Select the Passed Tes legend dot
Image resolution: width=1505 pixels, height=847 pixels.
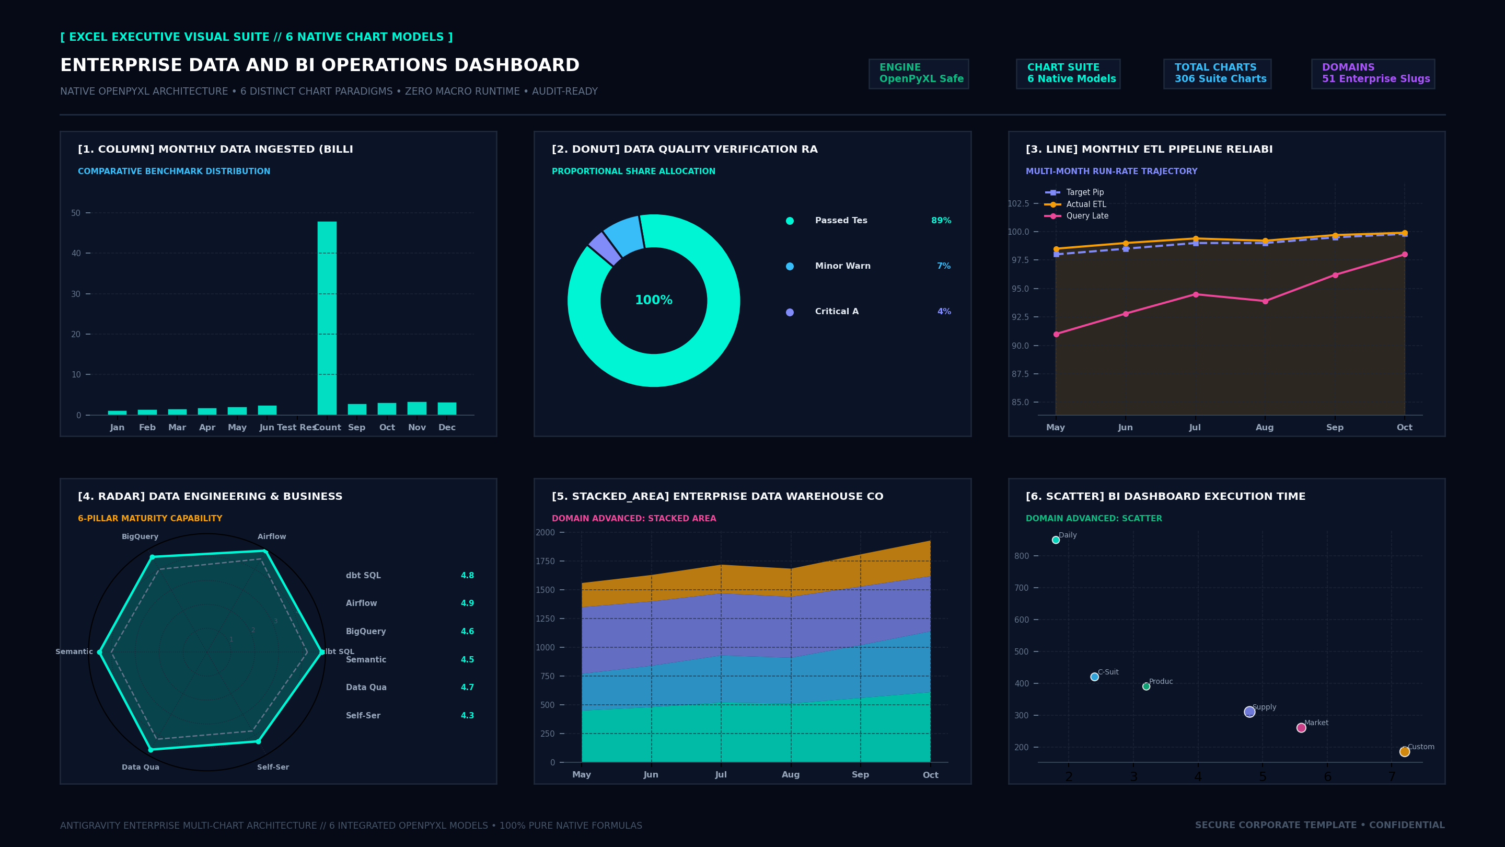click(x=790, y=221)
